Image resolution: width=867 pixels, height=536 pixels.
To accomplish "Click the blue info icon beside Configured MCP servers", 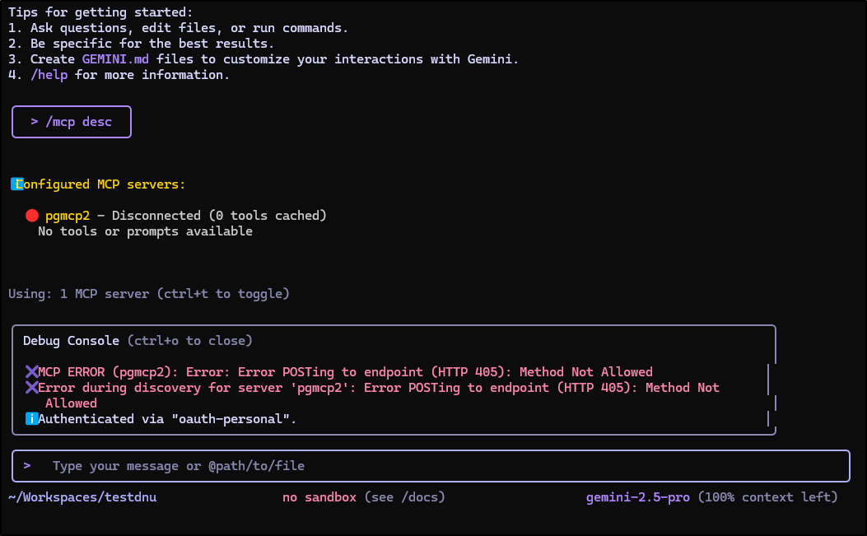I will 16,184.
